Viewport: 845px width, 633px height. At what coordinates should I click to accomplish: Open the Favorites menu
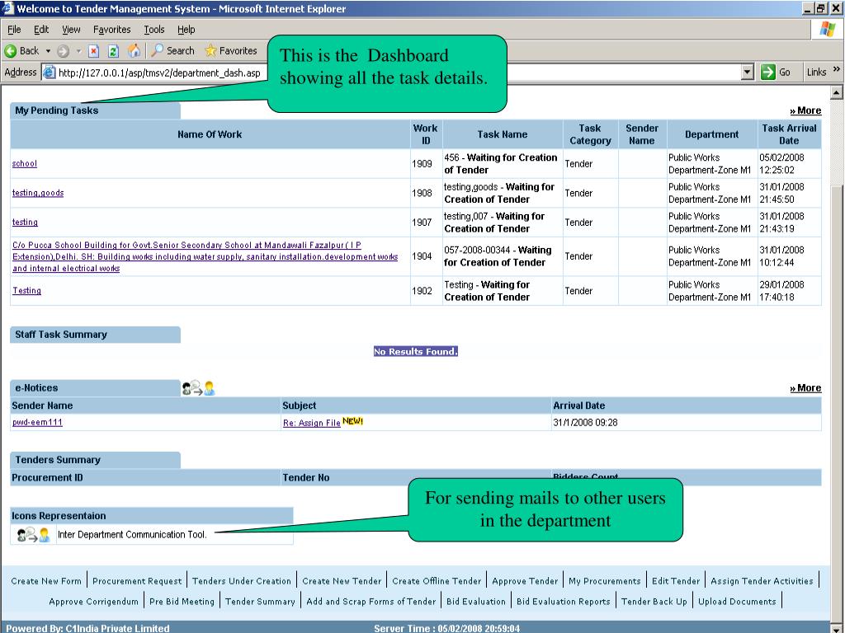click(x=111, y=30)
